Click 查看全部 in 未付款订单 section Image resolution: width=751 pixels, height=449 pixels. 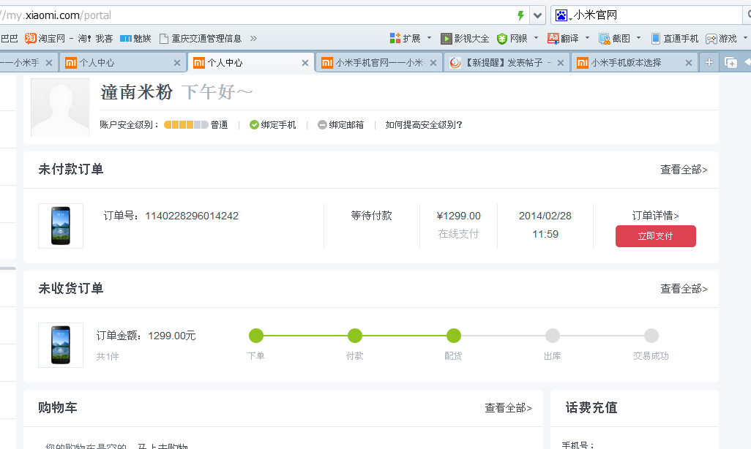coord(684,170)
